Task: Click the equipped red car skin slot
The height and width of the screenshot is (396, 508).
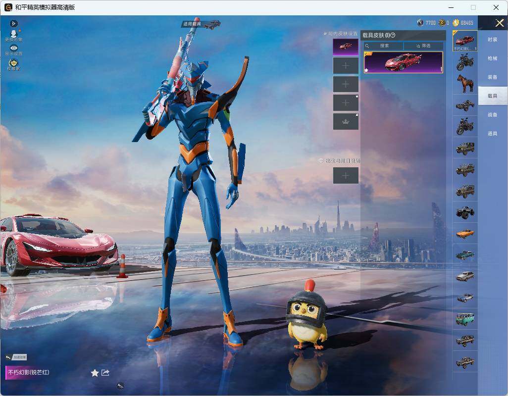Action: (x=346, y=47)
